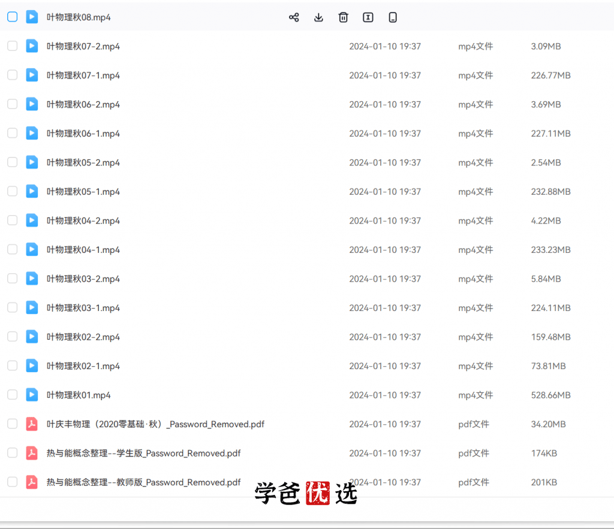The height and width of the screenshot is (529, 614).
Task: Check the box for 叶庆丰物理 2020零基础 PDF
Action: click(13, 424)
